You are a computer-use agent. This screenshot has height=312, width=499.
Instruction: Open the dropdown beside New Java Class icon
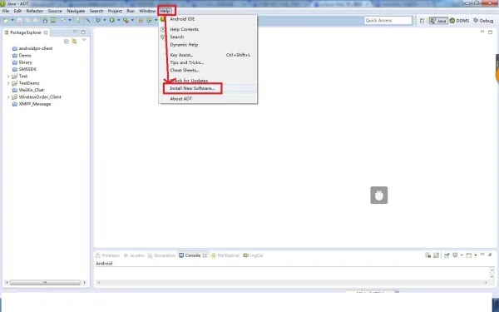[156, 20]
